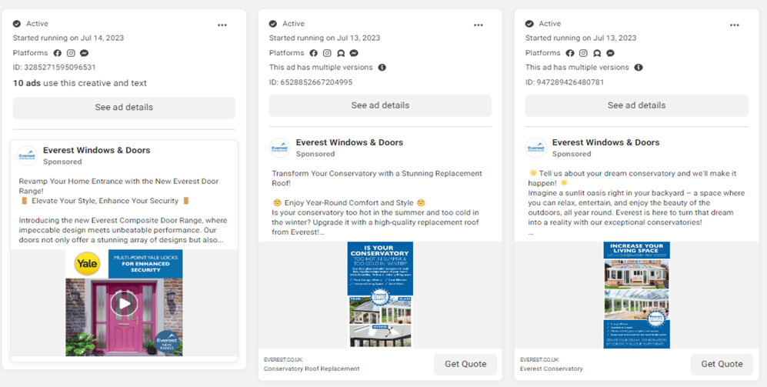Image resolution: width=767 pixels, height=387 pixels.
Task: Get Quote for Conservatory Roof Replacement
Action: (x=465, y=364)
